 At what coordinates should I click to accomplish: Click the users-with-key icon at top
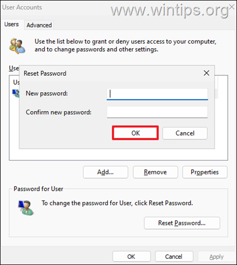click(x=17, y=46)
